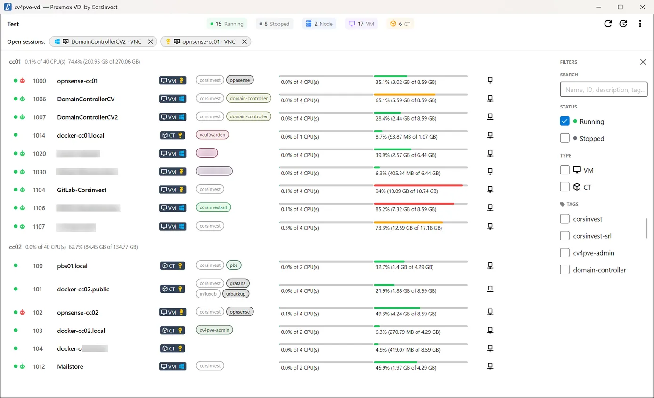Screen dimensions: 654x398
Task: Open console icon for pbs01.local row
Action: 490,266
